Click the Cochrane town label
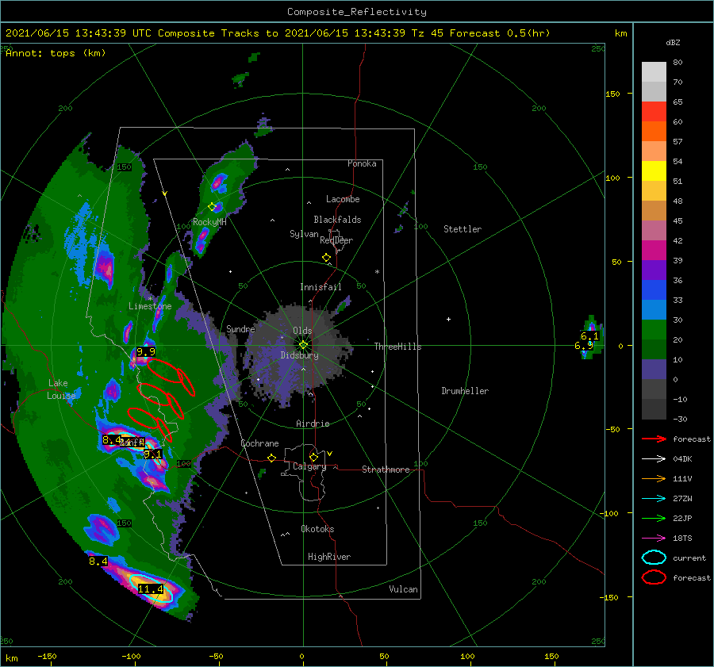Screen dimensions: 714x667 tap(259, 443)
